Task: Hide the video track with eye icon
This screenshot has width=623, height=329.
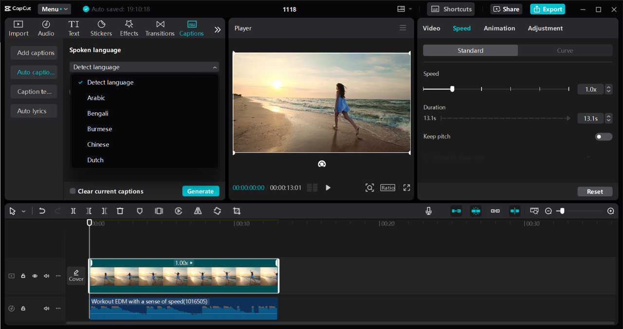Action: pyautogui.click(x=35, y=276)
